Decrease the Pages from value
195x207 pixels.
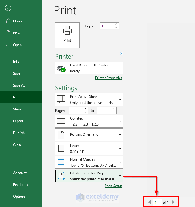coord(85,112)
